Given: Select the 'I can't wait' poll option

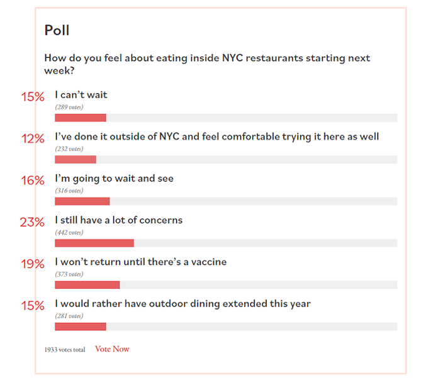Looking at the screenshot, I should (81, 95).
